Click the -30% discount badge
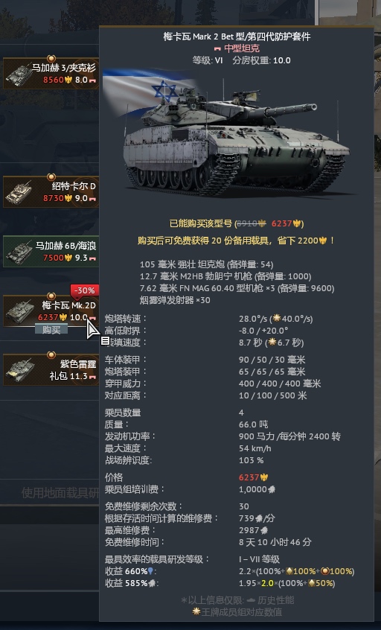This screenshot has height=630, width=381. pyautogui.click(x=85, y=290)
